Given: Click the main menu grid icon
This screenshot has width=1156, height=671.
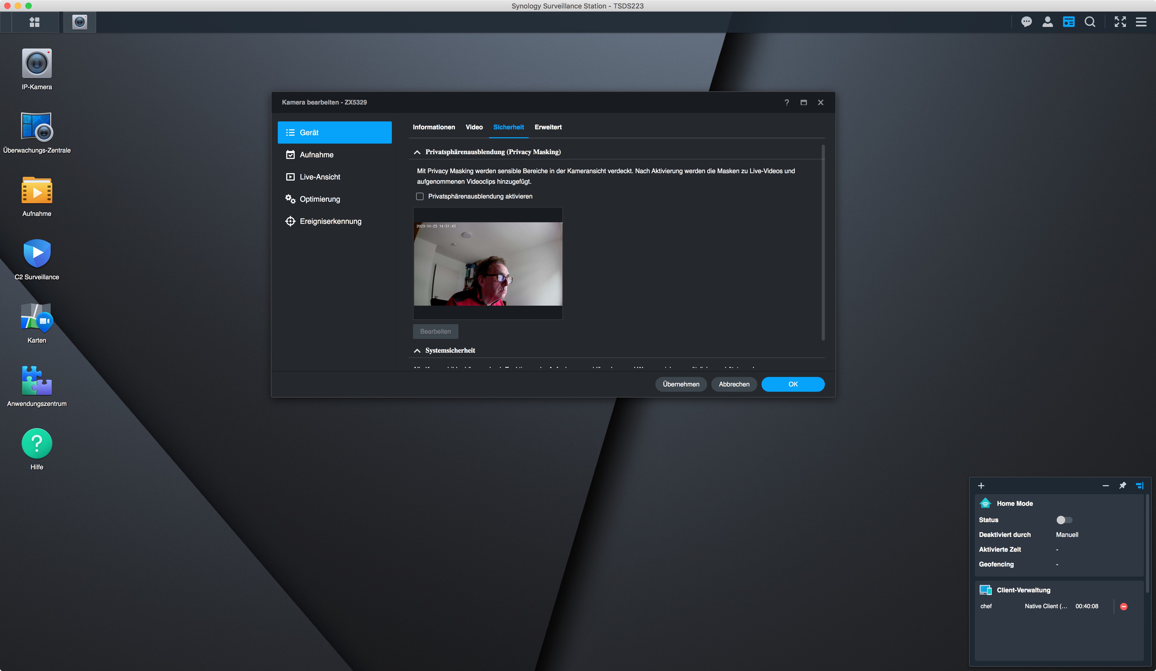Looking at the screenshot, I should pyautogui.click(x=34, y=22).
